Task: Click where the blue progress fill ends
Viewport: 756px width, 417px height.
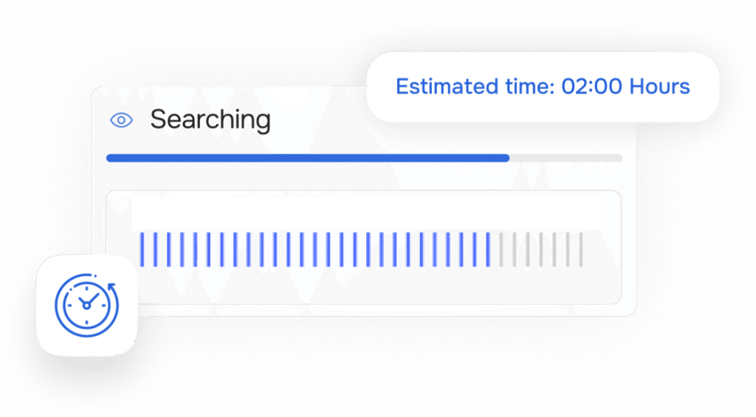Action: pos(508,158)
